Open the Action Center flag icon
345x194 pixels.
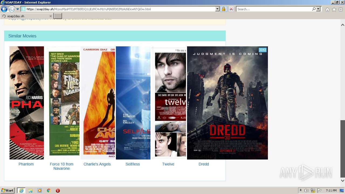pyautogui.click(x=319, y=190)
